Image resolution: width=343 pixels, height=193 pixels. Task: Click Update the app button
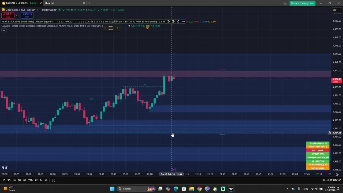pyautogui.click(x=302, y=3)
